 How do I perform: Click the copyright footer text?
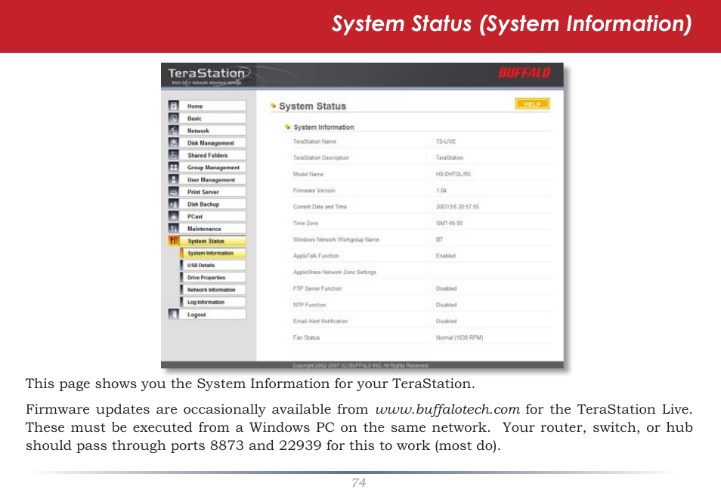pyautogui.click(x=360, y=365)
